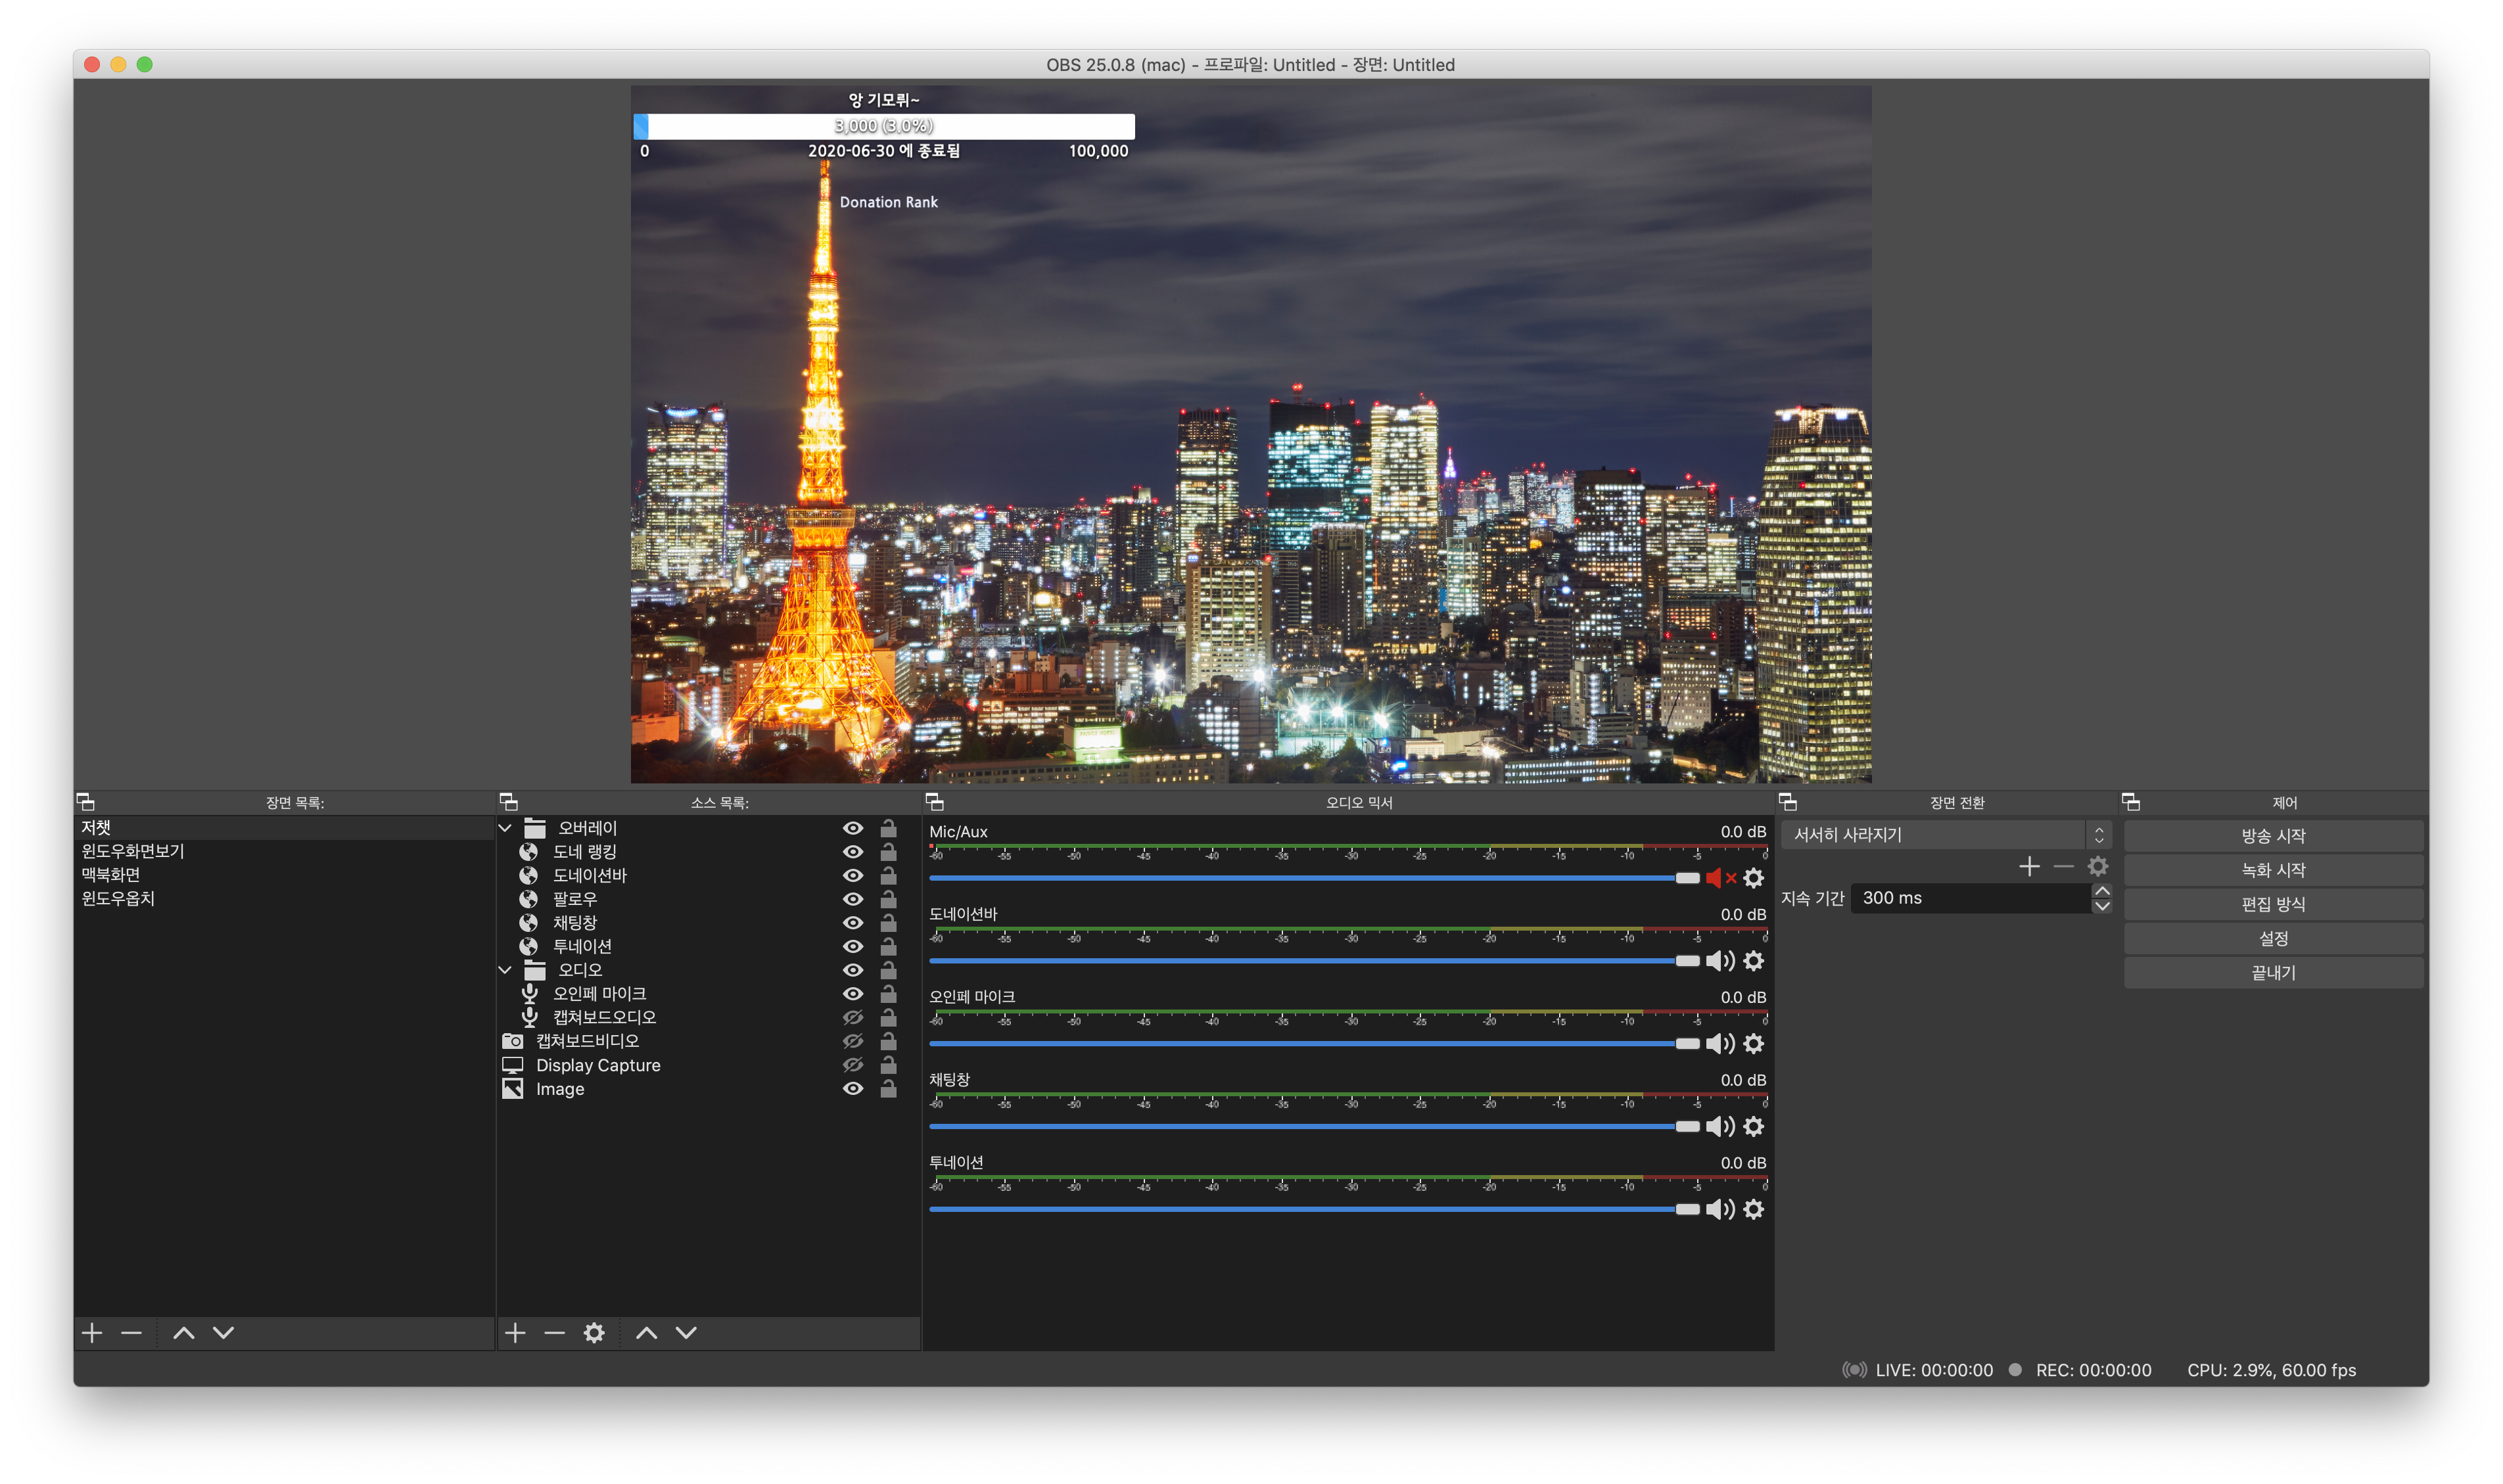Screen dimensions: 2503x1484
Task: Open 설정 settings button
Action: click(2272, 938)
